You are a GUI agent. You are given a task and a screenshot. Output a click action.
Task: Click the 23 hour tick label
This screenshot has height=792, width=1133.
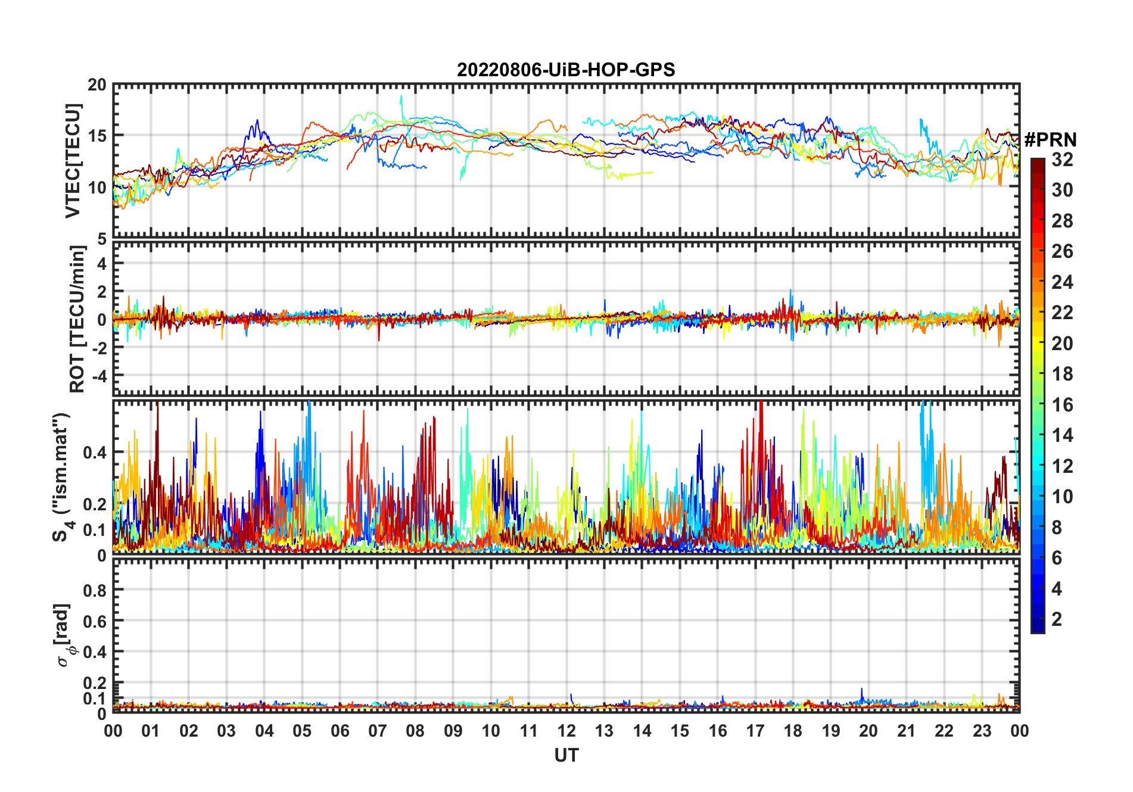click(x=982, y=731)
